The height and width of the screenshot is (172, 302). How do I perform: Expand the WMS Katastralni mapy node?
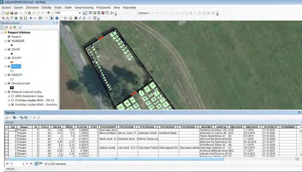click(x=9, y=96)
